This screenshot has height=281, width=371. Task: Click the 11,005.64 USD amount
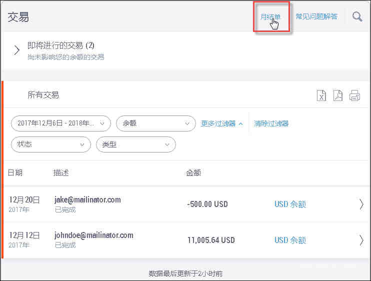(211, 240)
